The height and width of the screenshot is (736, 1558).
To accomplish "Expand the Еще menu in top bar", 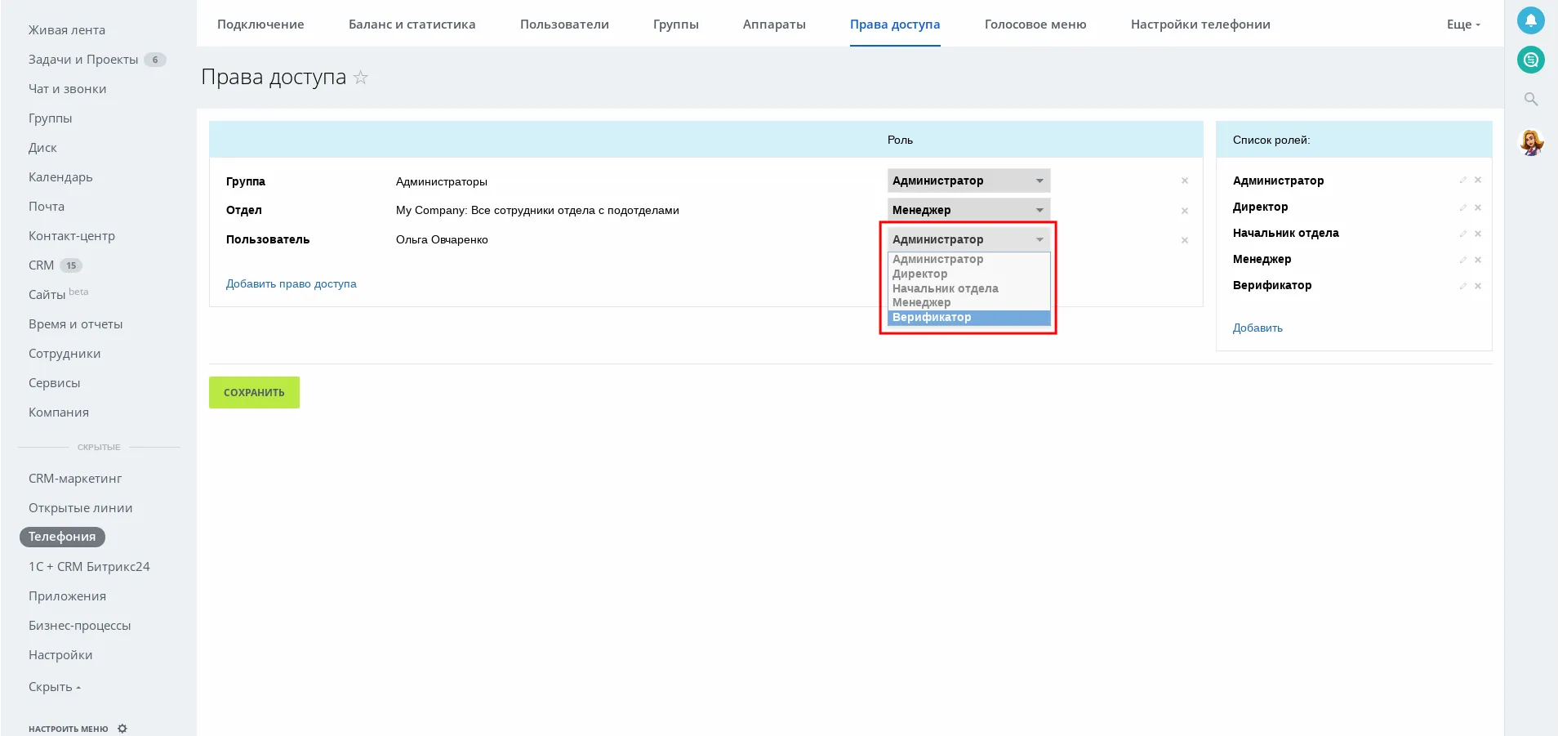I will pyautogui.click(x=1462, y=25).
